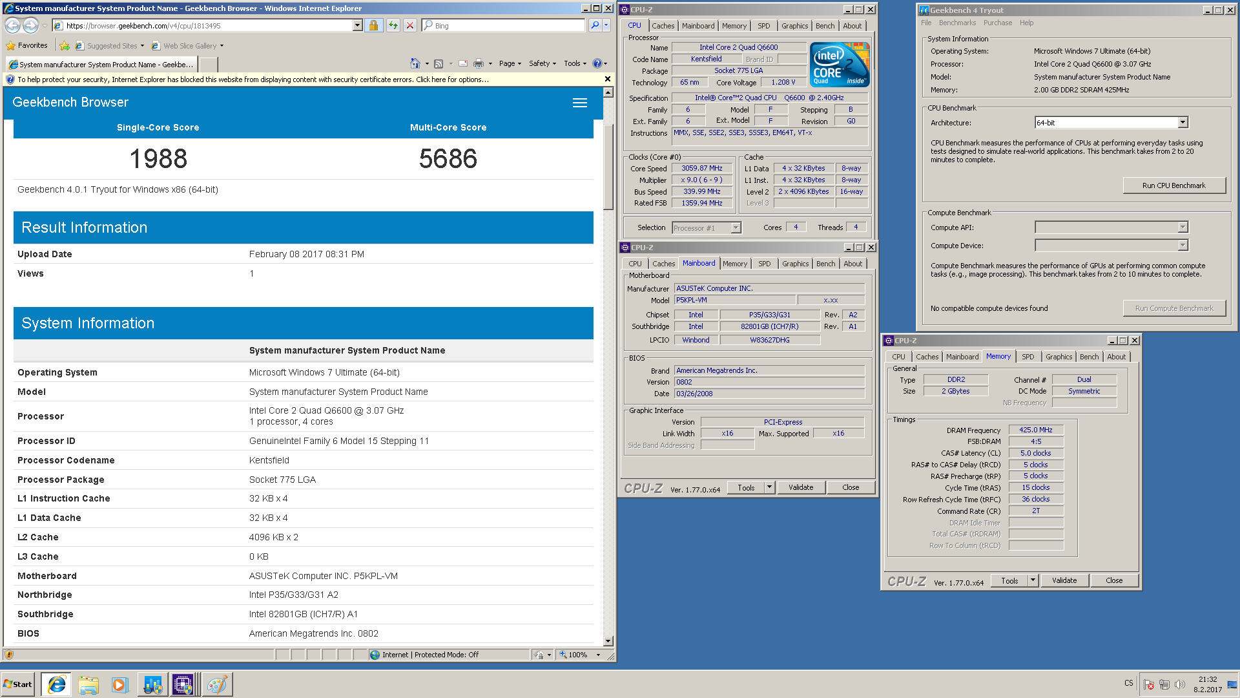Open zoom level 100% dropdown
This screenshot has height=698, width=1240.
[x=599, y=655]
